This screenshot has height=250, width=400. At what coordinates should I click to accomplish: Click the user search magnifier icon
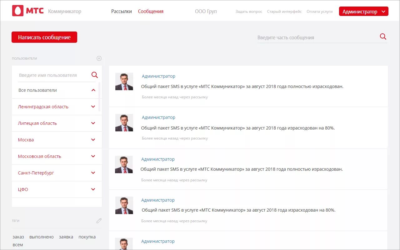coord(94,75)
